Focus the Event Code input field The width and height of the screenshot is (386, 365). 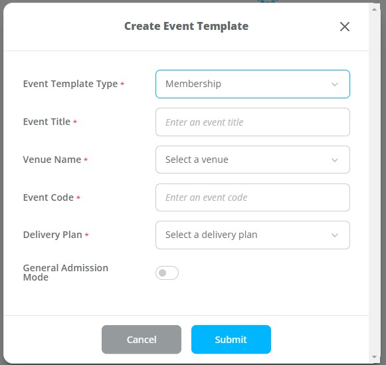[252, 197]
